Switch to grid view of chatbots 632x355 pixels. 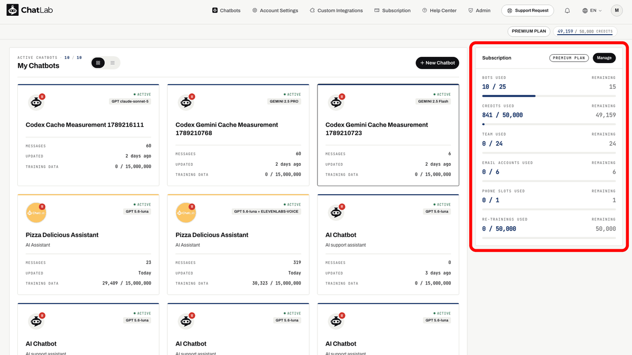[x=98, y=63]
